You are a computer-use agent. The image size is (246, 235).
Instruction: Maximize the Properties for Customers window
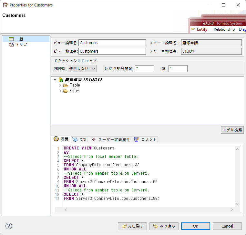click(x=223, y=5)
